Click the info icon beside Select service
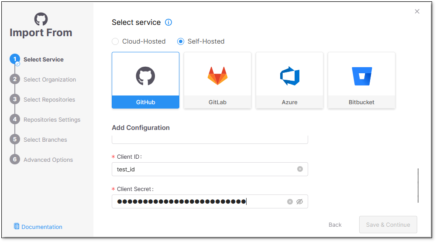The width and height of the screenshot is (436, 242). pyautogui.click(x=168, y=22)
